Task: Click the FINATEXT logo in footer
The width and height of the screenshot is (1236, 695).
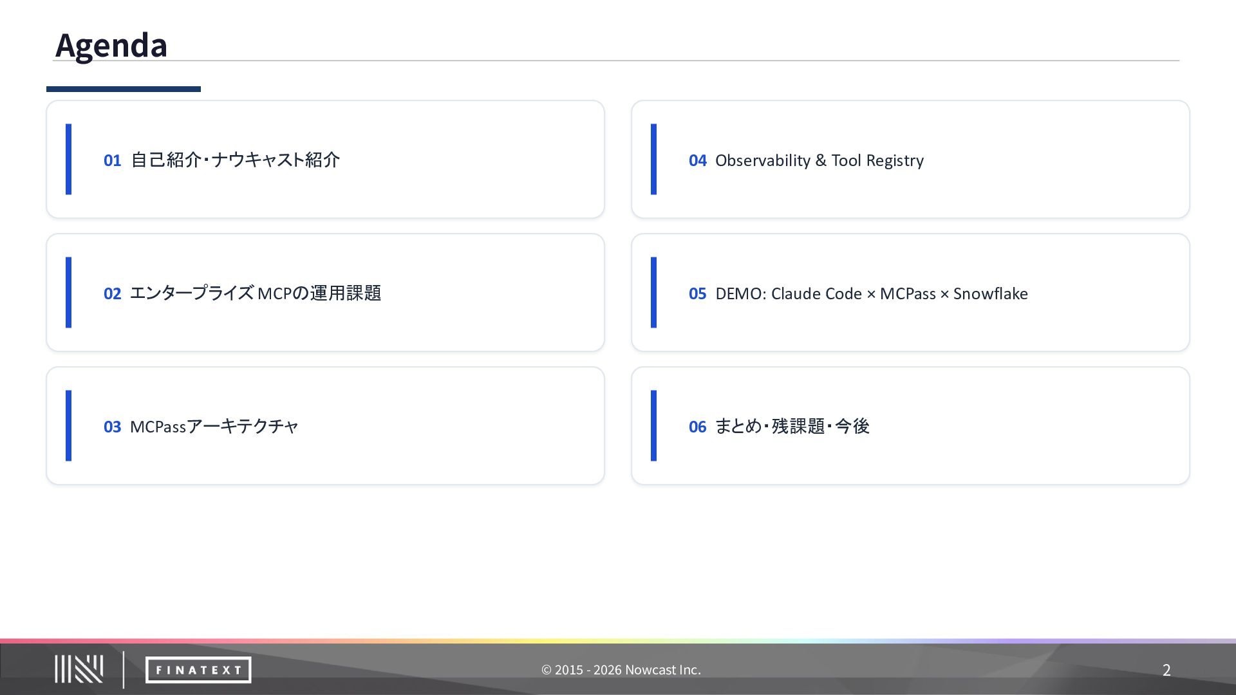Action: pyautogui.click(x=198, y=670)
